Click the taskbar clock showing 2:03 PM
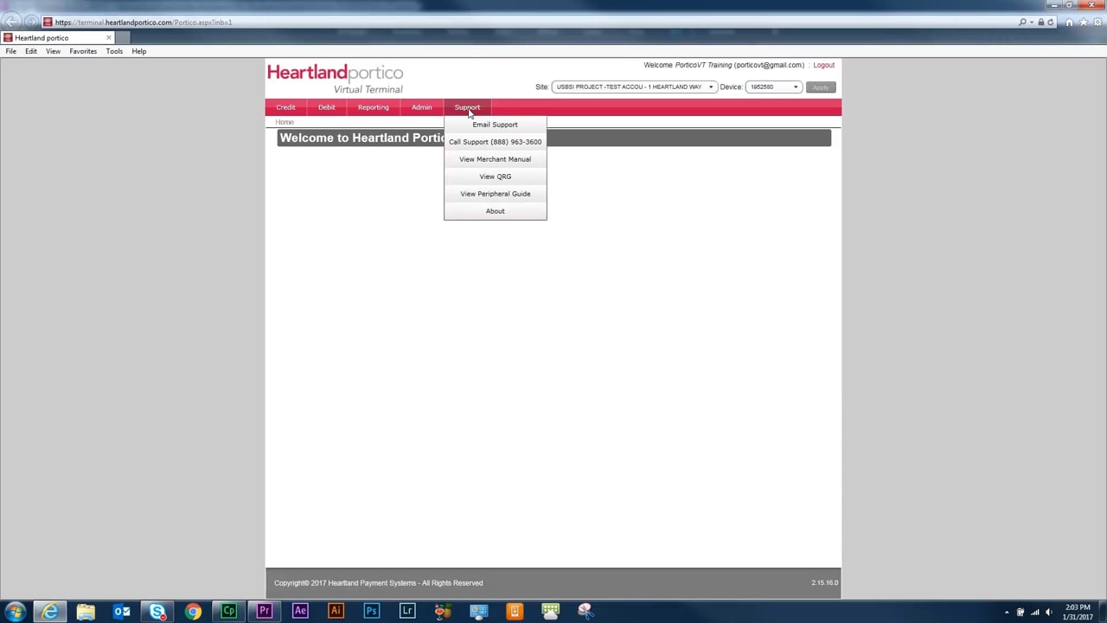Screen dimensions: 1107x623 point(1078,612)
